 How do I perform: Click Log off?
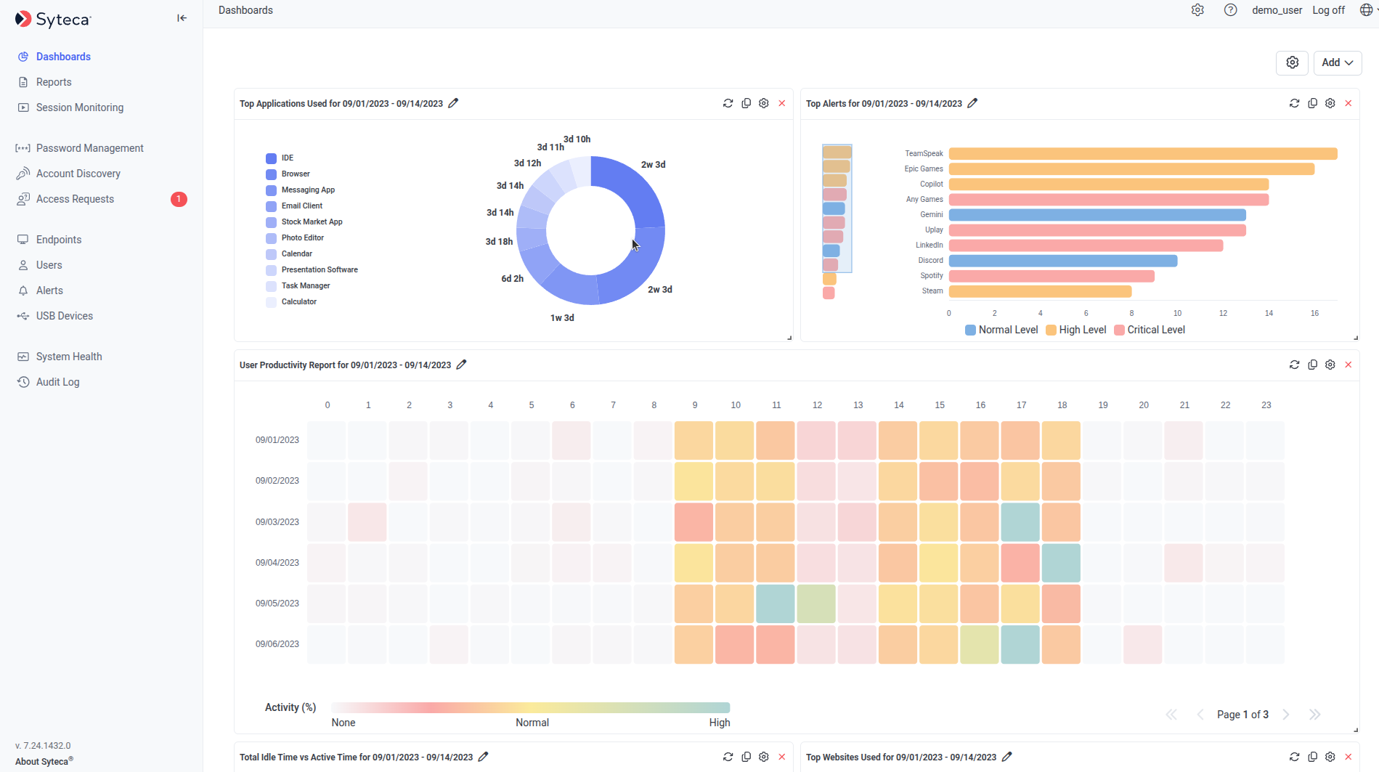tap(1328, 10)
